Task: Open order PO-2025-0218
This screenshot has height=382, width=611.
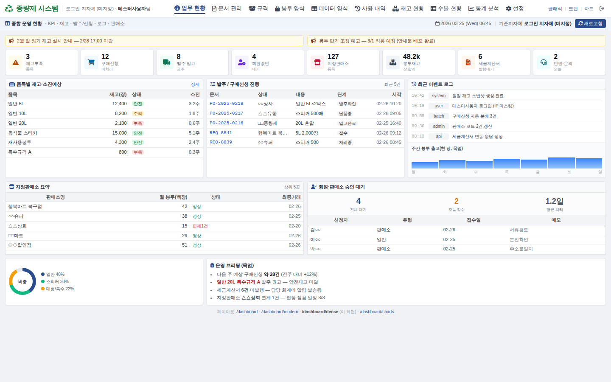Action: click(x=226, y=104)
